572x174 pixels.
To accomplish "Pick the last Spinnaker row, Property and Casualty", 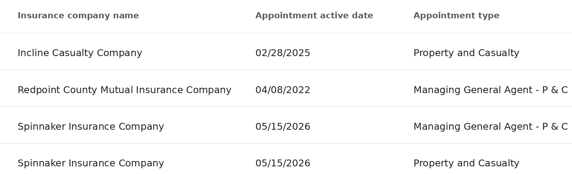I will [286, 159].
